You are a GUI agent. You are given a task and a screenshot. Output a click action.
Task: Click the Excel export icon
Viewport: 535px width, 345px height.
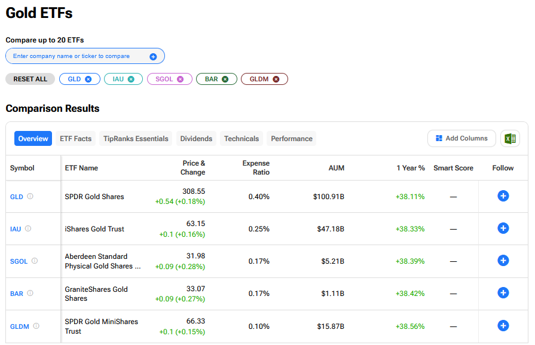pyautogui.click(x=510, y=139)
